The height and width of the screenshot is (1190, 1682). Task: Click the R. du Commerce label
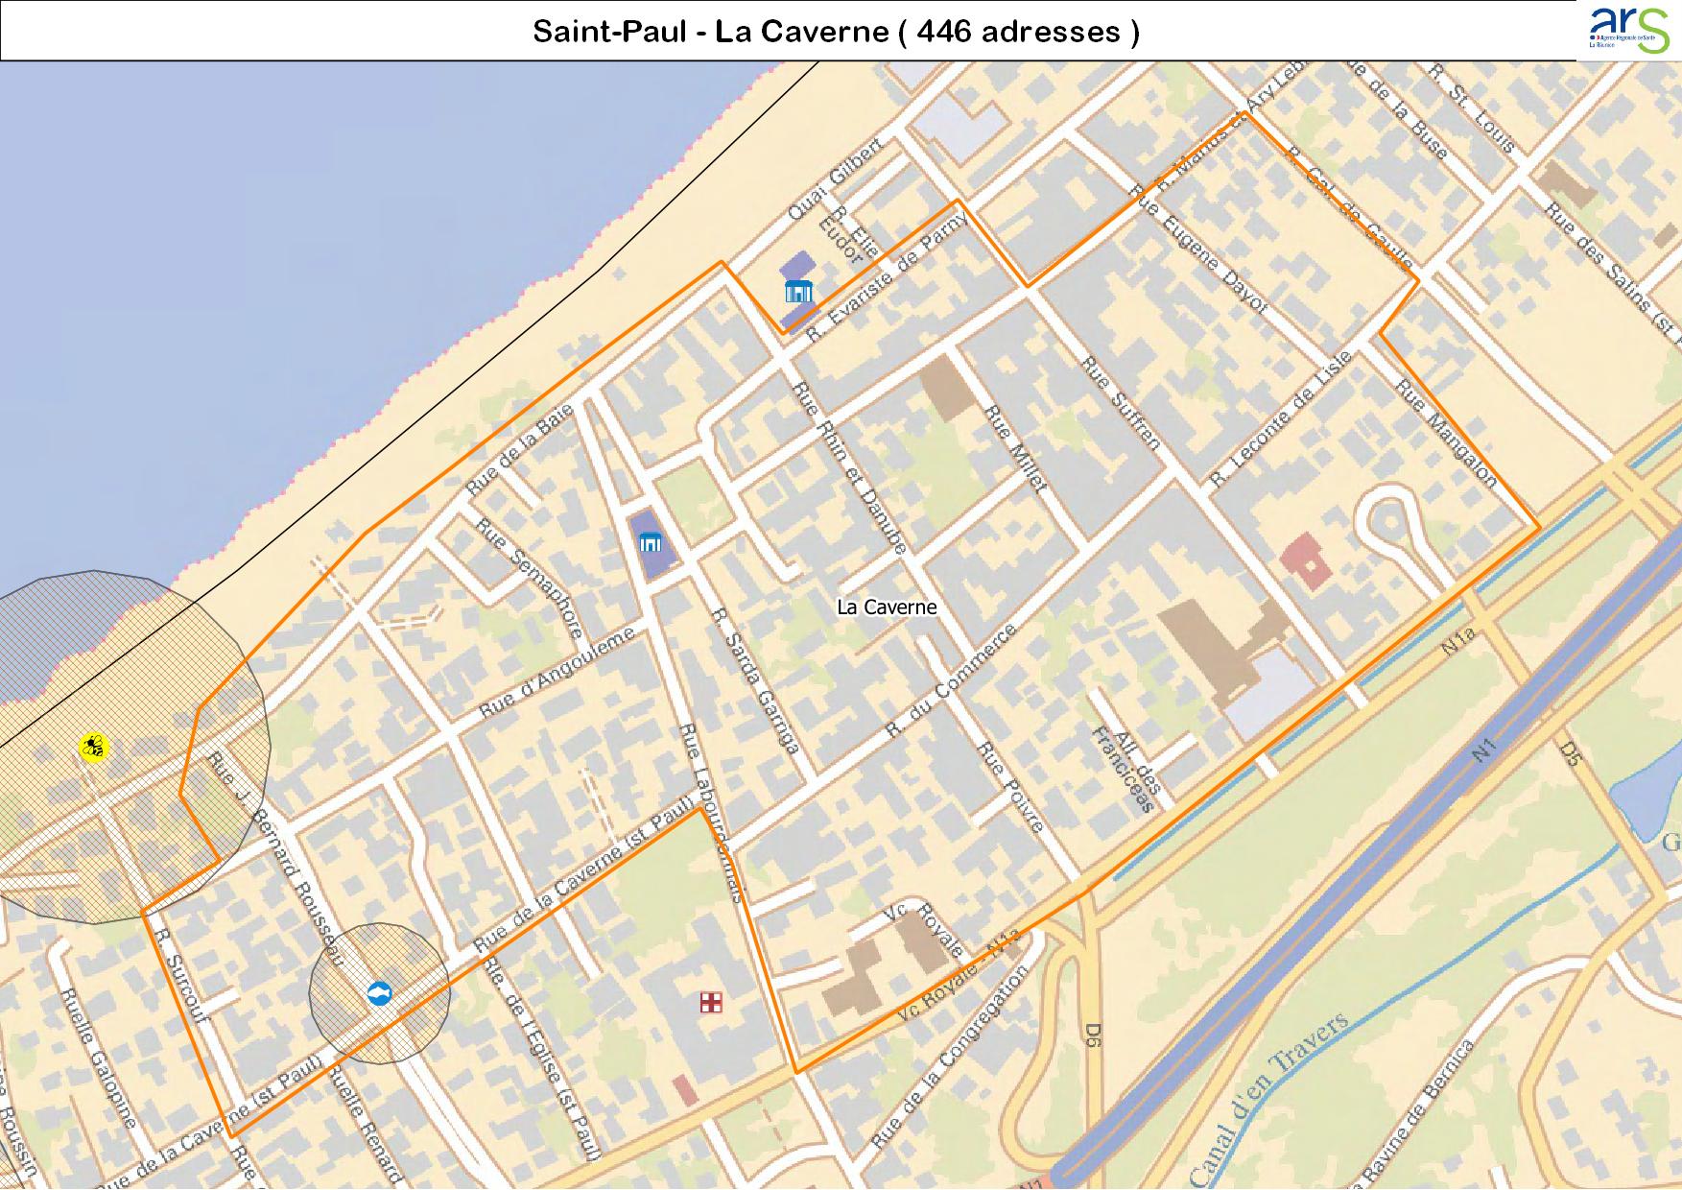pyautogui.click(x=950, y=680)
